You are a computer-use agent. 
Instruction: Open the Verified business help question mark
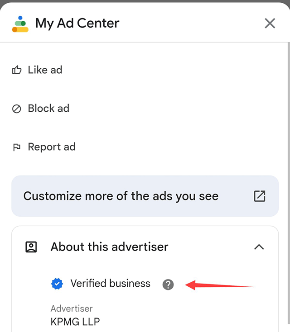click(x=168, y=285)
